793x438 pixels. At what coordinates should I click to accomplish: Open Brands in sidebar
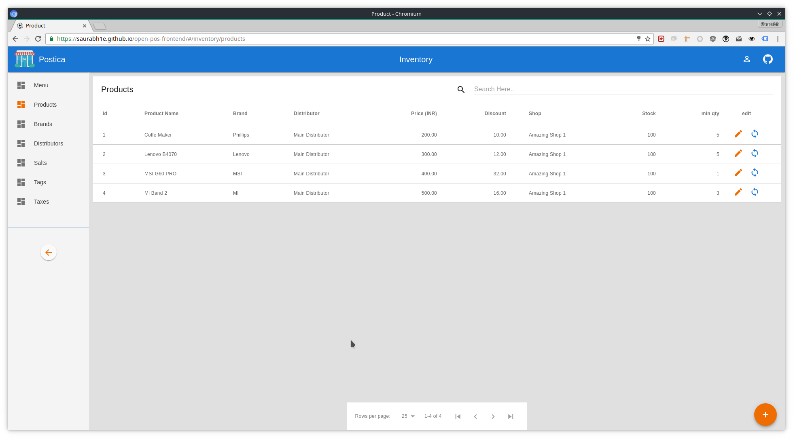point(43,124)
